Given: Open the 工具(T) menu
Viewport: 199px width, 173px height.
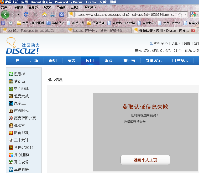Looking at the screenshot, I should (x=76, y=7).
